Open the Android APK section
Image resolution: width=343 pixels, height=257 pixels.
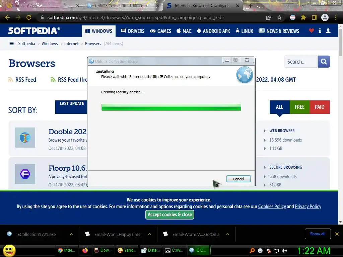[x=213, y=31]
